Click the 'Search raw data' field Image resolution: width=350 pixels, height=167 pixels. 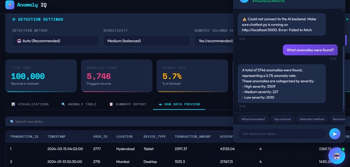[119, 122]
